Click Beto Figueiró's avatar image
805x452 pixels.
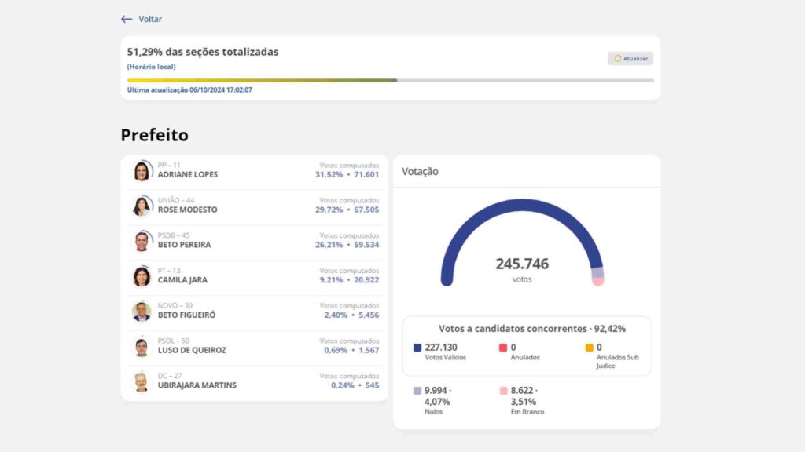(x=142, y=312)
